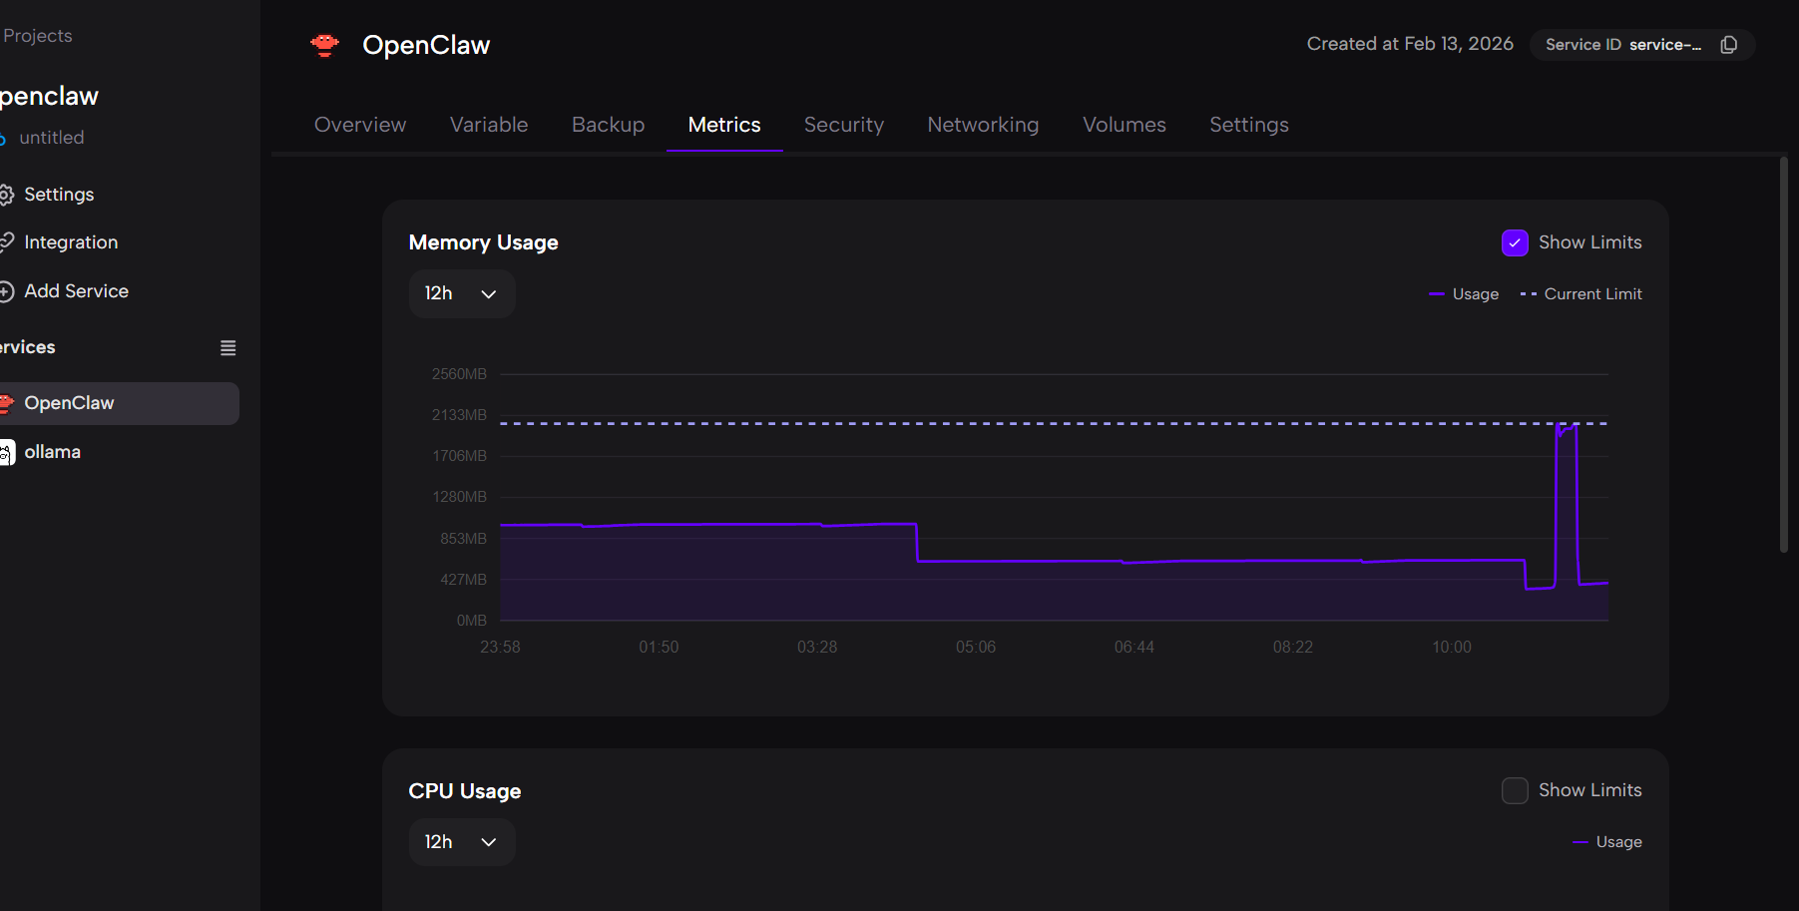Click the gear icon beside Settings in sidebar

(x=6, y=195)
